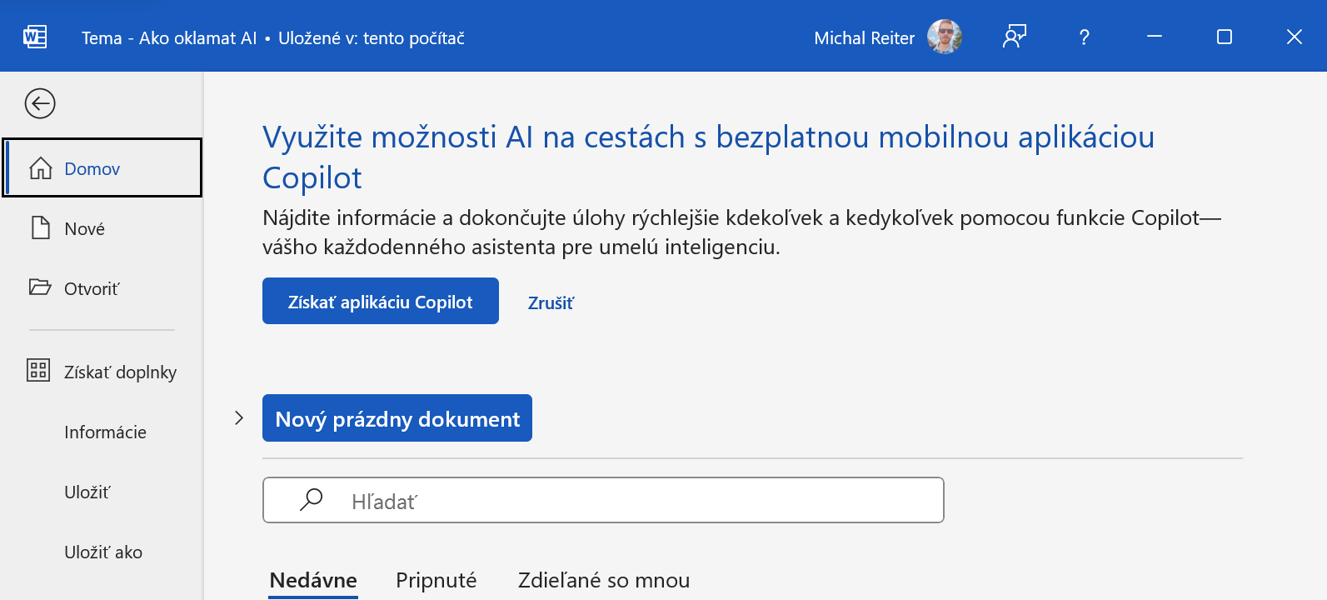Click the Získať doplnky grid icon

point(38,370)
